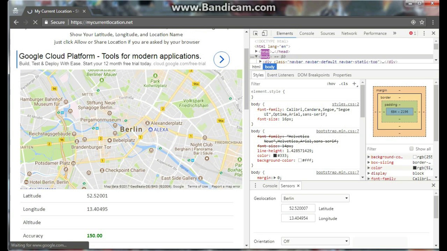This screenshot has height=251, width=447.
Task: Click the ALEXA shopping marker on map
Action: tap(151, 129)
